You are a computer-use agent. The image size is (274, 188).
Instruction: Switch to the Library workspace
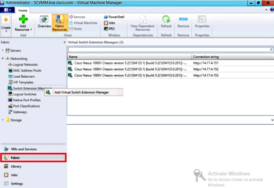[33, 167]
